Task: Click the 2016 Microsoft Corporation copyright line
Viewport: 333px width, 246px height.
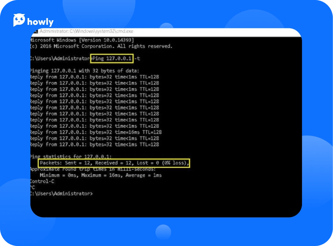Action: (101, 46)
